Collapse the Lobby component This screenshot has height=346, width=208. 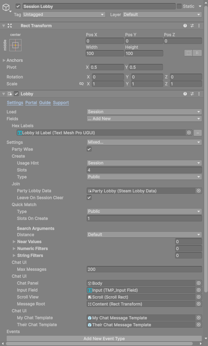3,94
